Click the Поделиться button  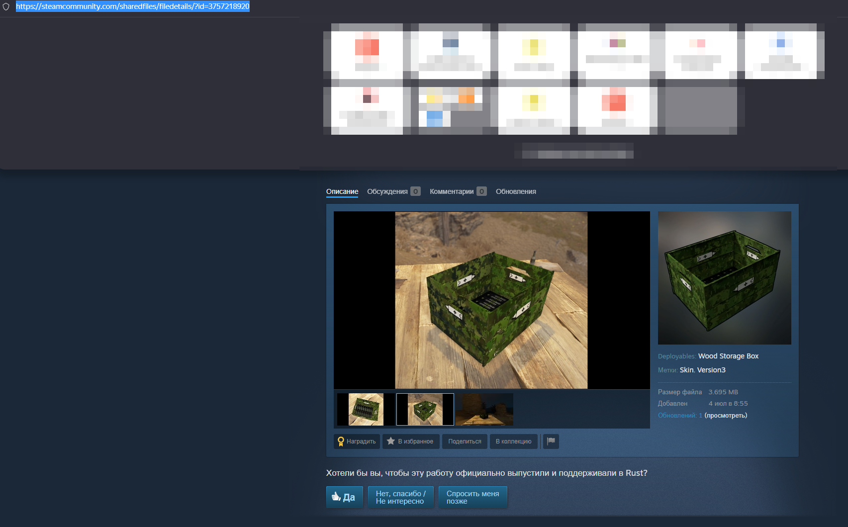(465, 441)
